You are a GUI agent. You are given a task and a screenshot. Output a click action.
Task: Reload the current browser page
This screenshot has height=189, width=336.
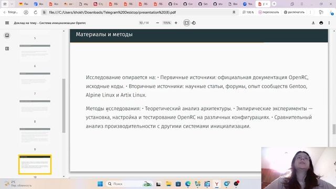coord(36,13)
